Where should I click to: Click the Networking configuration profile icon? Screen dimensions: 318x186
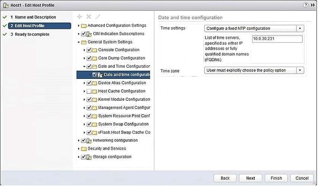tap(89, 141)
